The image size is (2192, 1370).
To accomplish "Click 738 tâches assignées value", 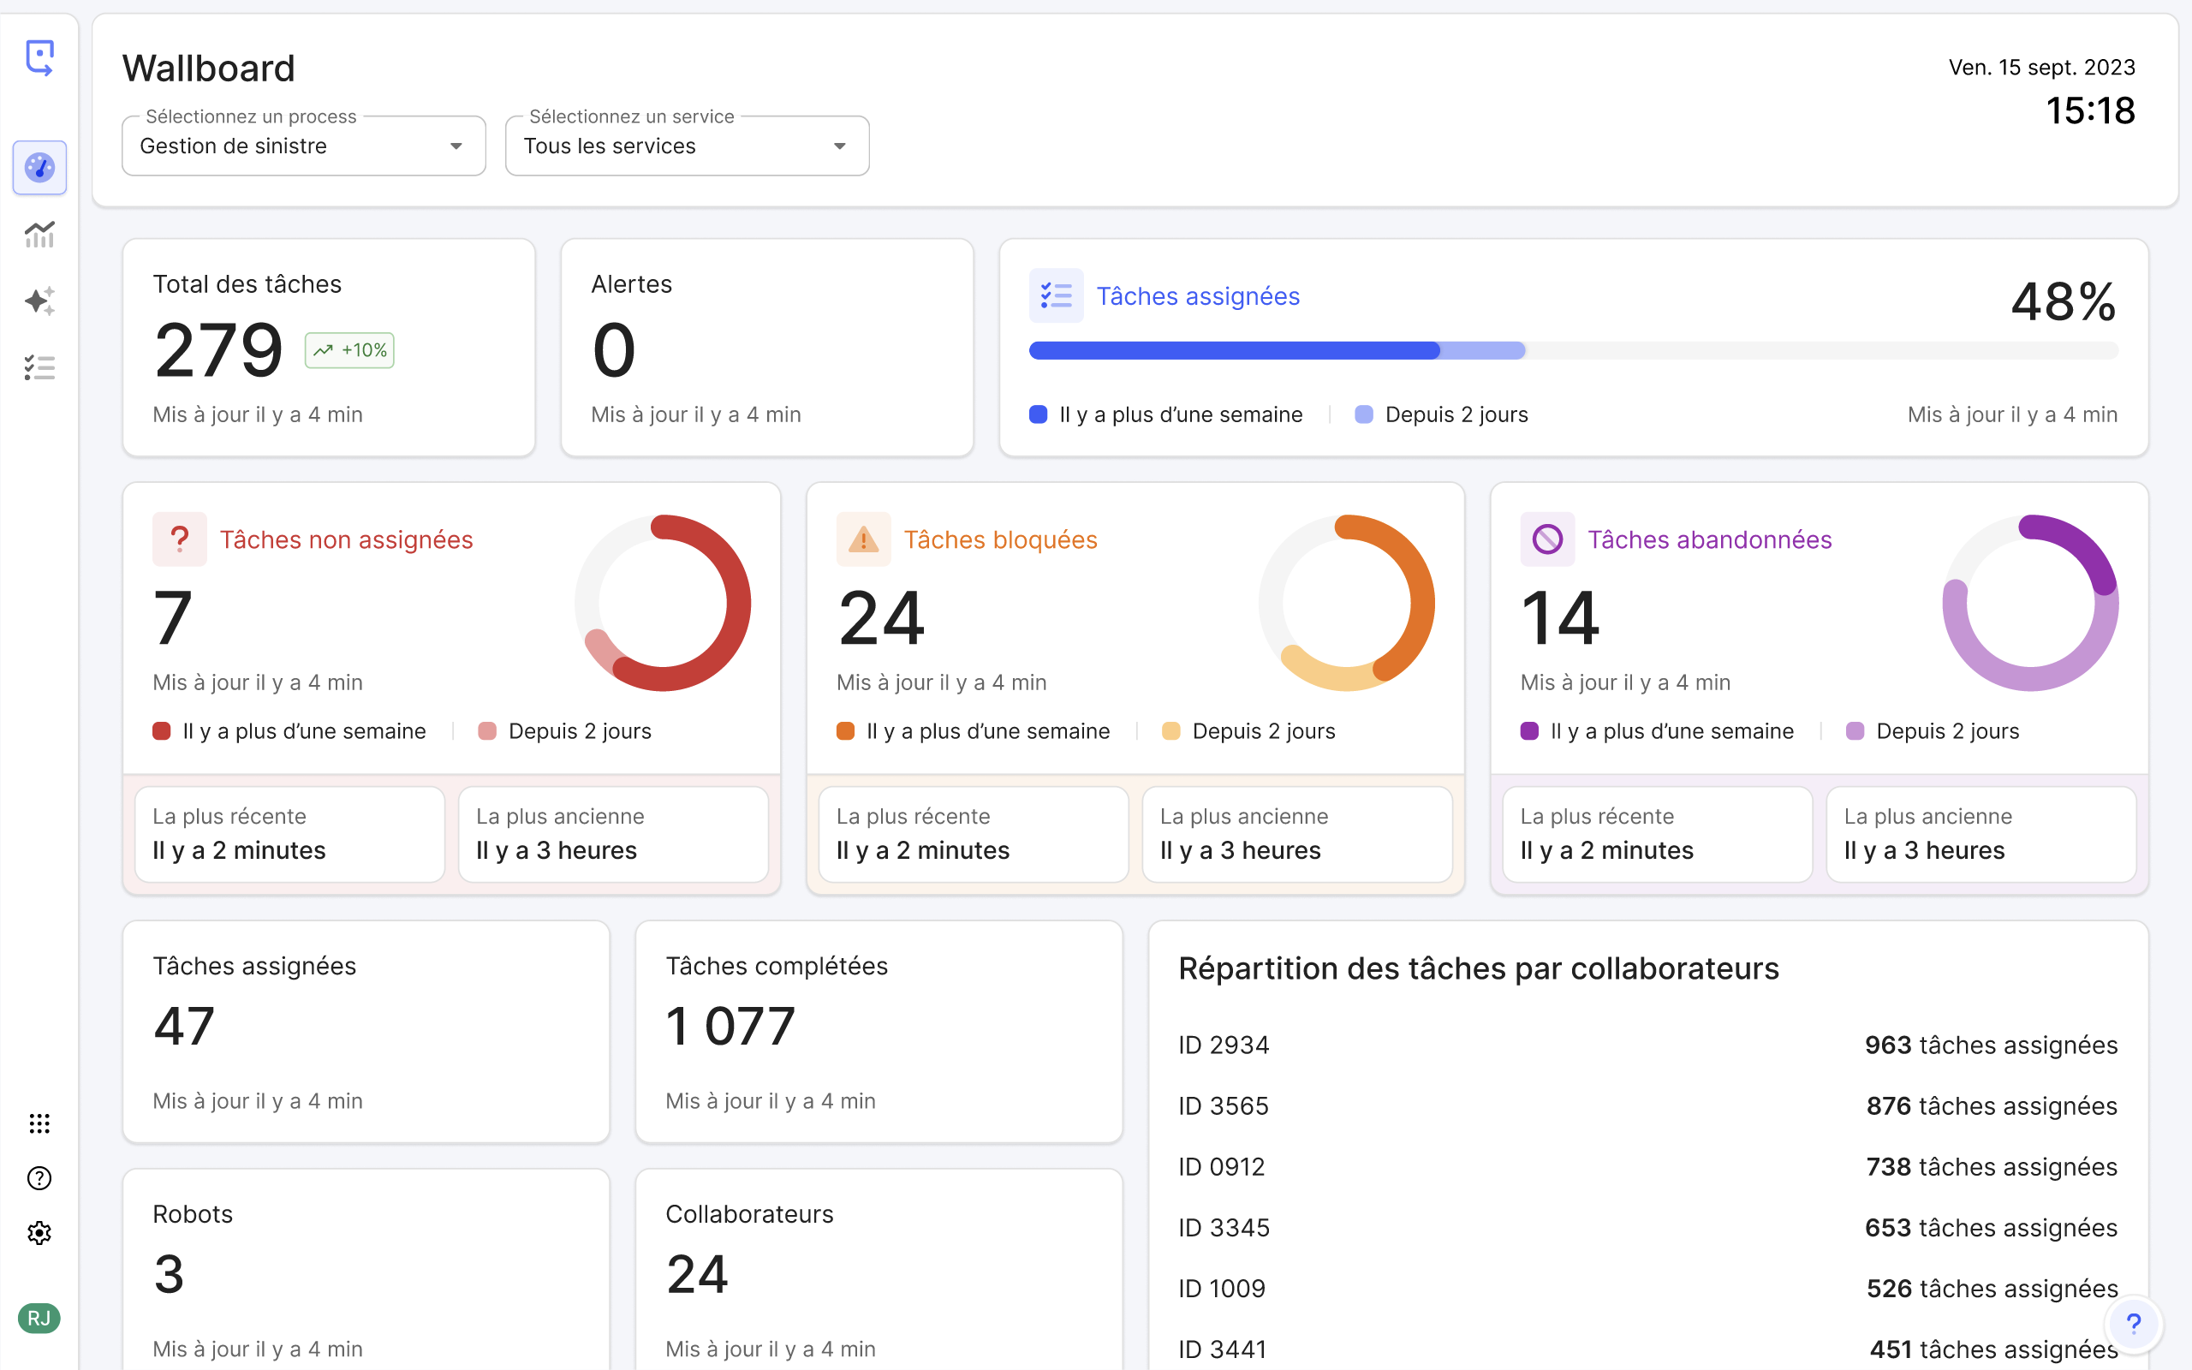I will tap(1992, 1167).
